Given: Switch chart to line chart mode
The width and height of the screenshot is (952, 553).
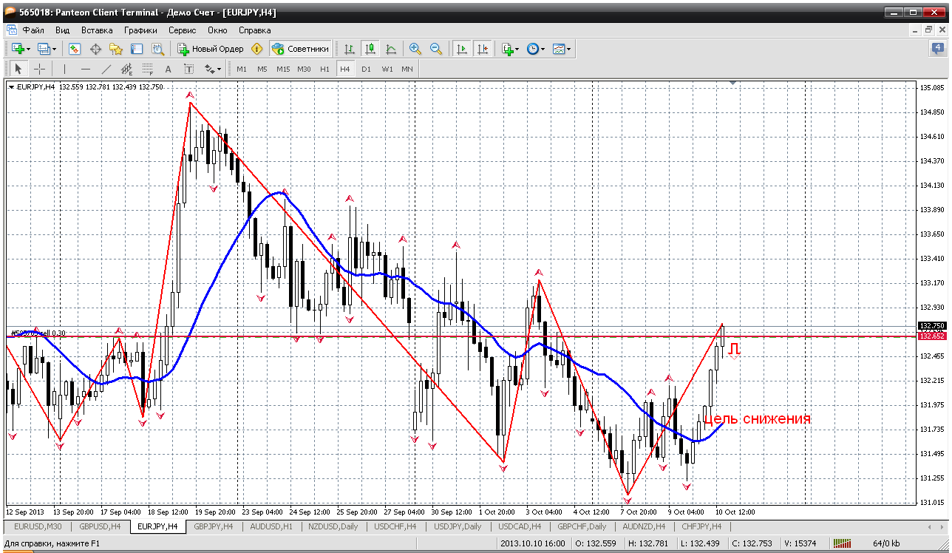Looking at the screenshot, I should tap(391, 49).
